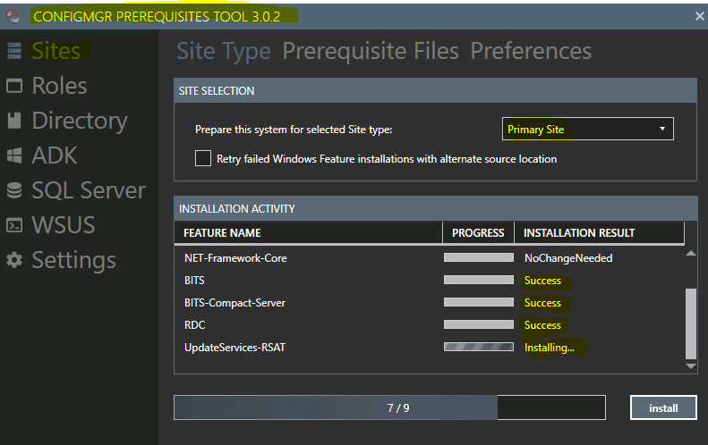This screenshot has width=708, height=445.
Task: Click the PROGRESS column header
Action: [x=478, y=232]
